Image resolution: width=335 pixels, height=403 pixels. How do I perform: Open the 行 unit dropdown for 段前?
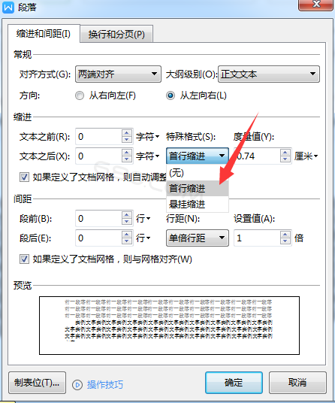tap(143, 219)
